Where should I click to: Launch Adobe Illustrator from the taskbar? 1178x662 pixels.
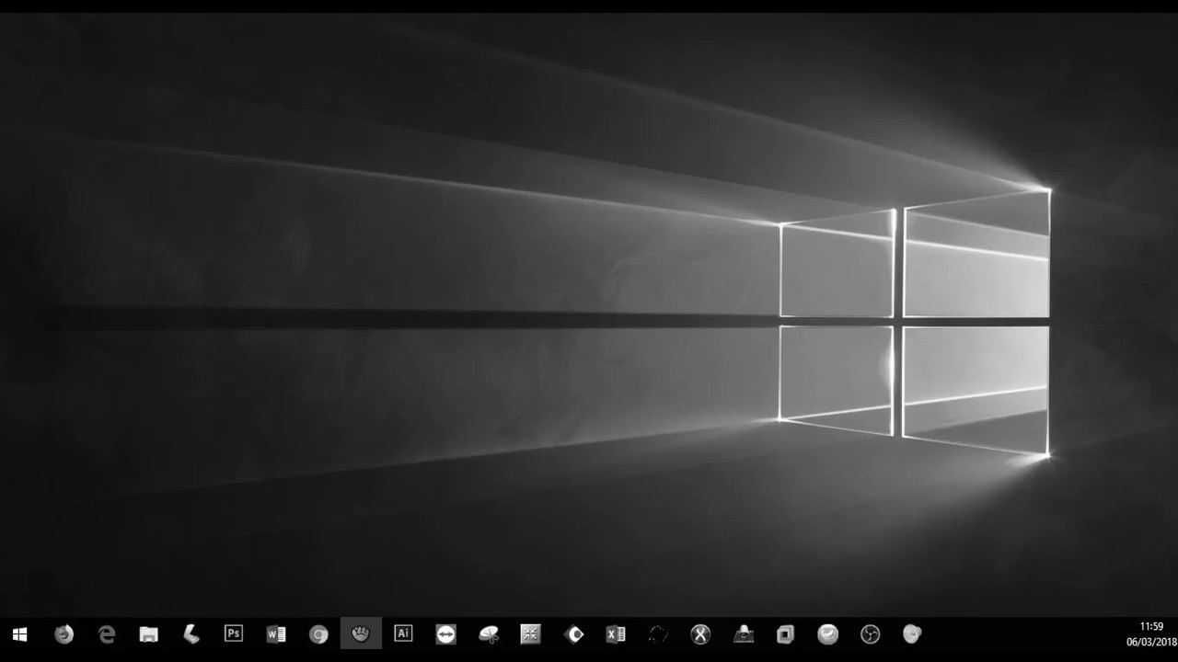click(403, 633)
